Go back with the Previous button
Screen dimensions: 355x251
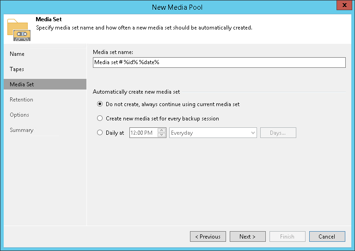pos(208,237)
